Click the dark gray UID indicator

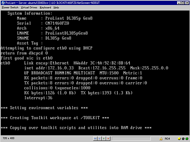(183, 139)
